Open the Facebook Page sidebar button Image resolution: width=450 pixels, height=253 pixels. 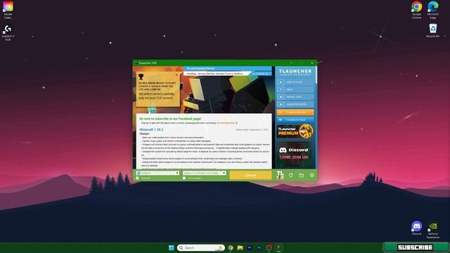pyautogui.click(x=295, y=119)
